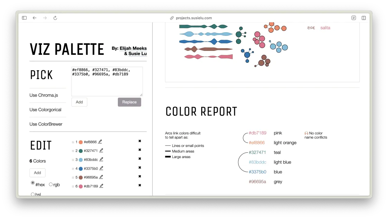Remove color #3375b0 with its X
388x219 pixels.
click(x=140, y=168)
